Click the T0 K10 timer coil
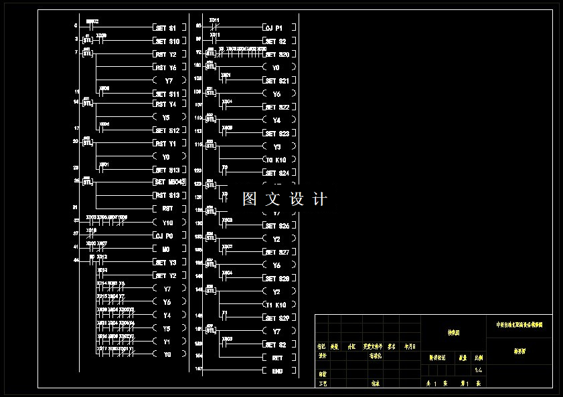The image size is (563, 397). pyautogui.click(x=279, y=160)
